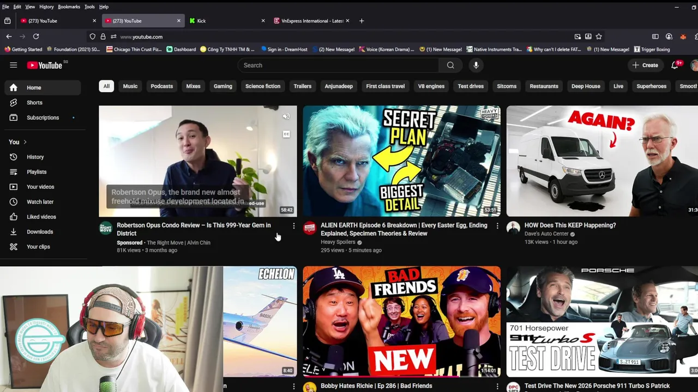The image size is (698, 392).
Task: Open a new browser tab
Action: tap(362, 21)
